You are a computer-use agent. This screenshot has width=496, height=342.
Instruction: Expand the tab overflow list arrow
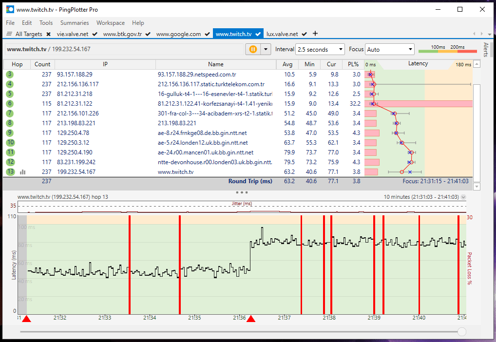tap(489, 34)
